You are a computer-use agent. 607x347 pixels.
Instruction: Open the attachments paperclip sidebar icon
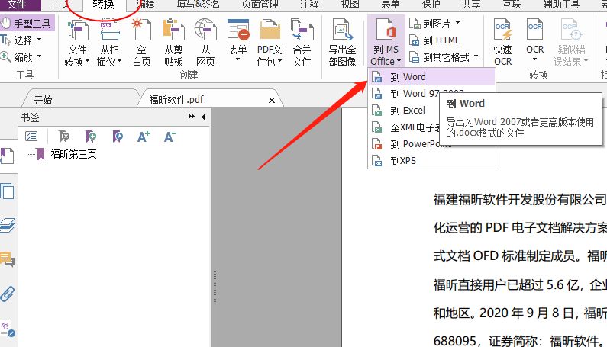[7, 294]
